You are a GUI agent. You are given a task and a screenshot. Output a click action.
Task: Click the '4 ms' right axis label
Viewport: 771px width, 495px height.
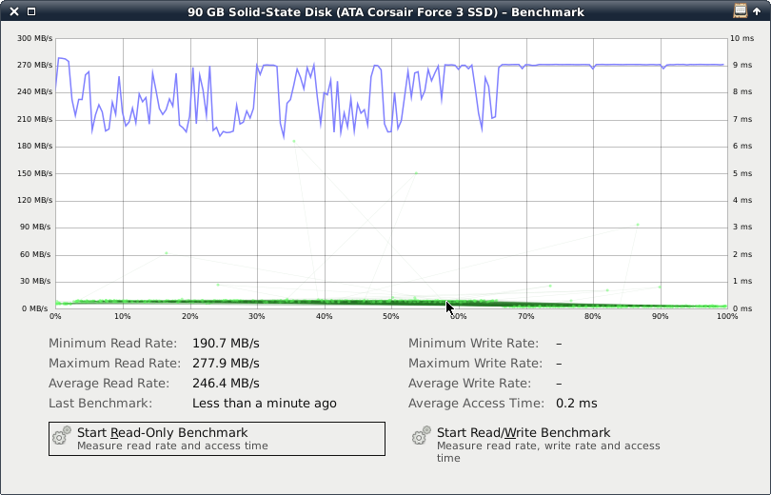741,201
